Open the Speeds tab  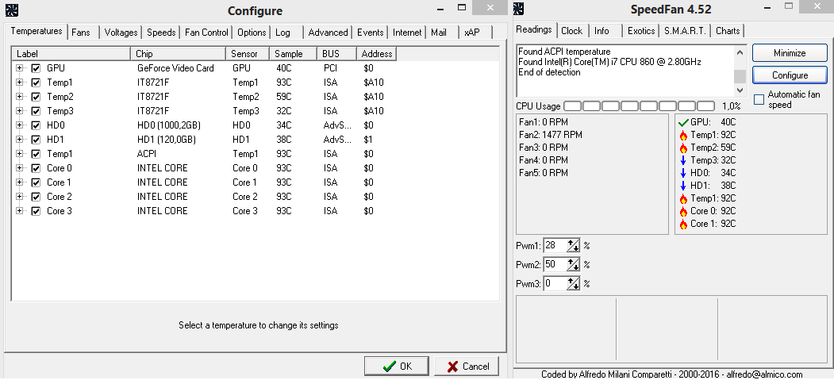[x=161, y=33]
